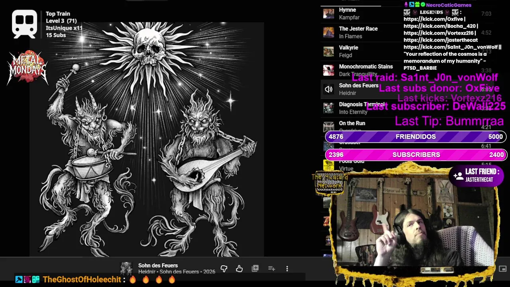The height and width of the screenshot is (287, 510).
Task: Select the Fools Gold album thumbnail
Action: (328, 165)
